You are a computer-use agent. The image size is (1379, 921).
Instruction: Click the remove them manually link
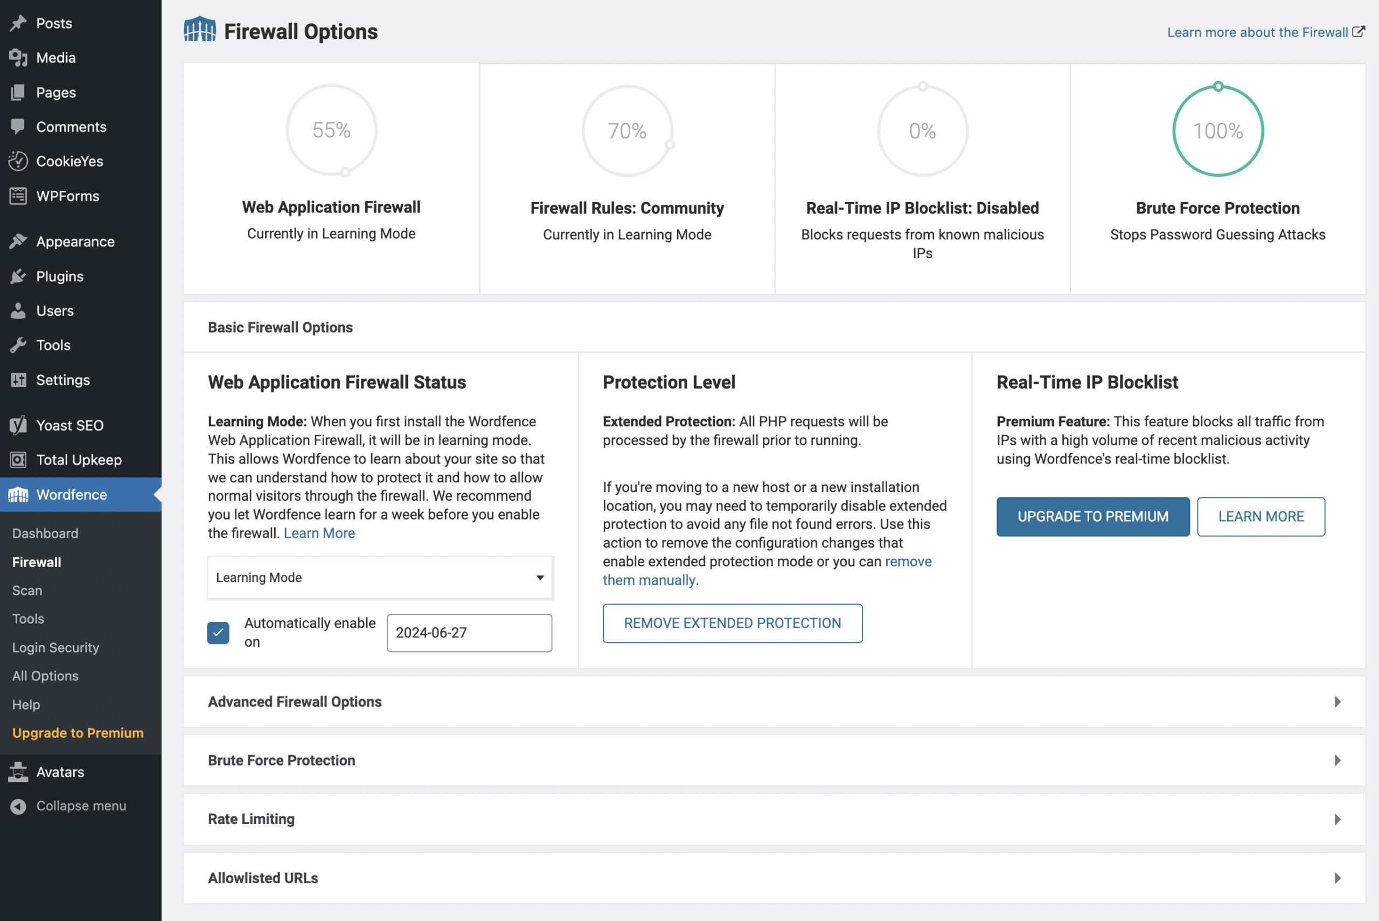(767, 570)
